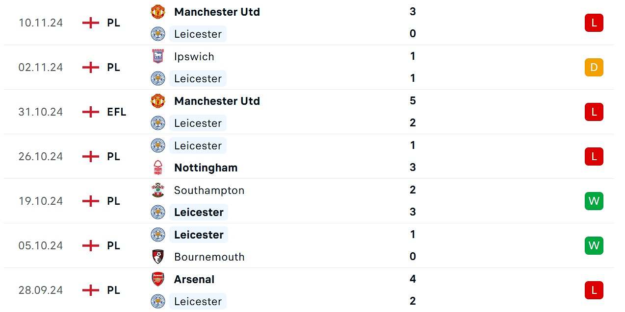Click the EFL competition label
Image resolution: width=625 pixels, height=312 pixels.
117,112
